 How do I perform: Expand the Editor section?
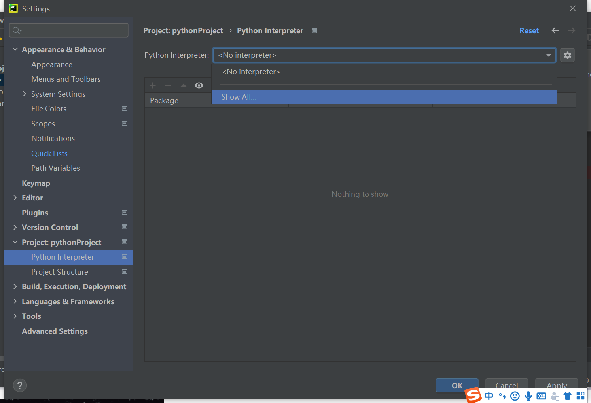15,198
